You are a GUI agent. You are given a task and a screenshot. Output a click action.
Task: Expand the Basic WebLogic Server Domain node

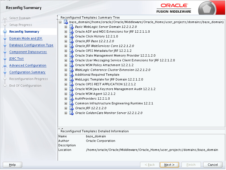tap(66, 27)
